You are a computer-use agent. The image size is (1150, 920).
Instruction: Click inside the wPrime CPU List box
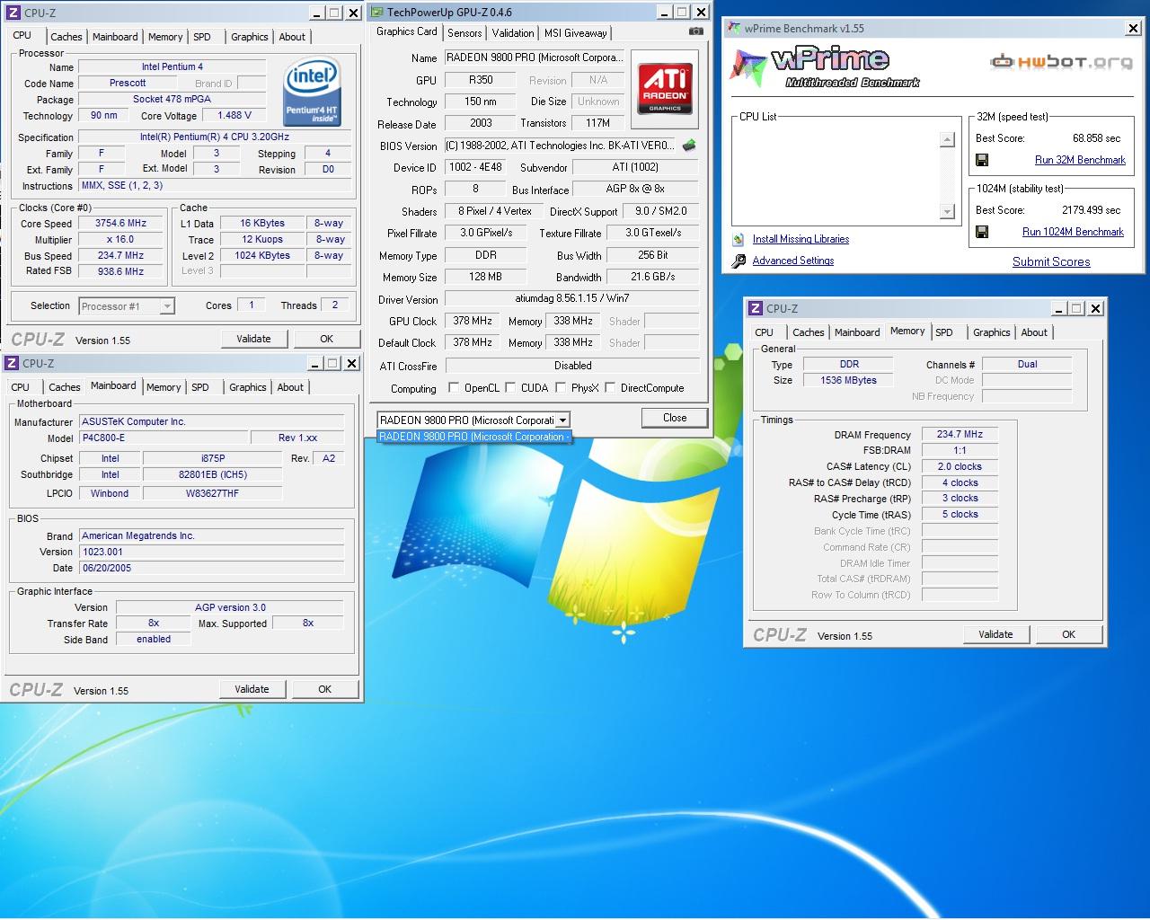[836, 175]
